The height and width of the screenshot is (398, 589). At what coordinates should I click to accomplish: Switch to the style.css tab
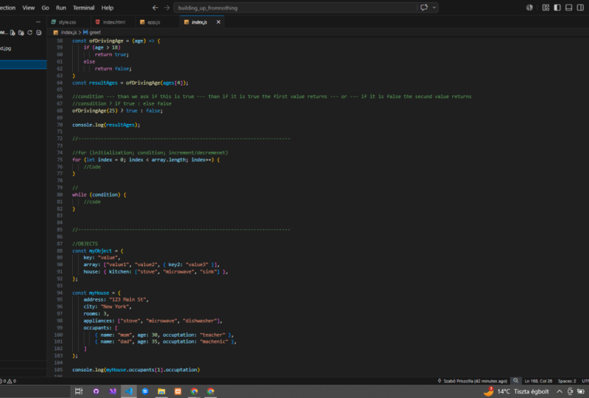(x=67, y=22)
